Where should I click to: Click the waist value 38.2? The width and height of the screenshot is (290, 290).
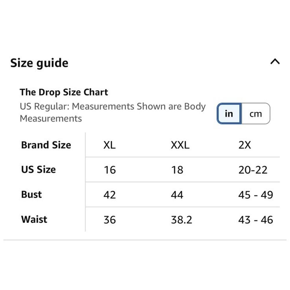pos(182,220)
